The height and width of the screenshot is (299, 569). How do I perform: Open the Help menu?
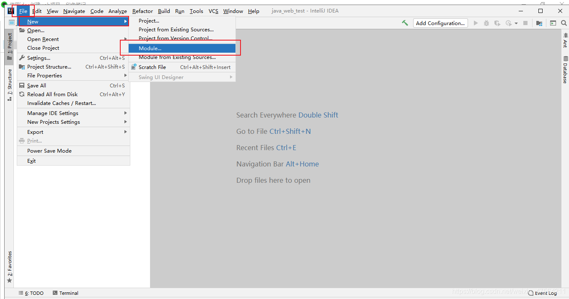pyautogui.click(x=253, y=11)
